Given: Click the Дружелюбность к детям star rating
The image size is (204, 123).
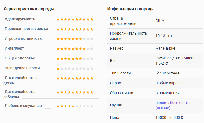Looking at the screenshot, I should pos(75,78).
